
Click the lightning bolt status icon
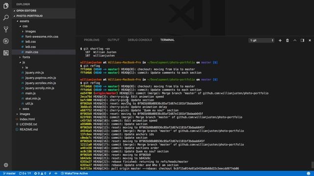(x=50, y=174)
